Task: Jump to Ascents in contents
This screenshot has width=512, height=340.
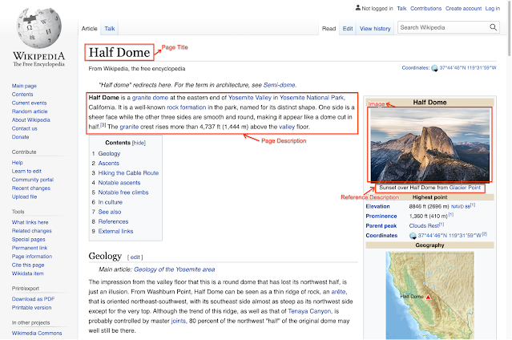Action: pyautogui.click(x=109, y=163)
